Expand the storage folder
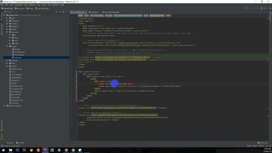Image resolution: width=272 pixels, height=153 pixels. tap(7, 60)
